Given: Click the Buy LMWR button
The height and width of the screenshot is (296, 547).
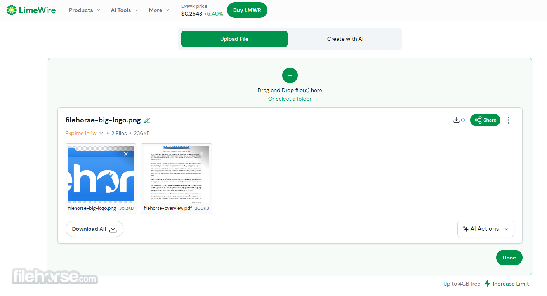Looking at the screenshot, I should pos(247,10).
